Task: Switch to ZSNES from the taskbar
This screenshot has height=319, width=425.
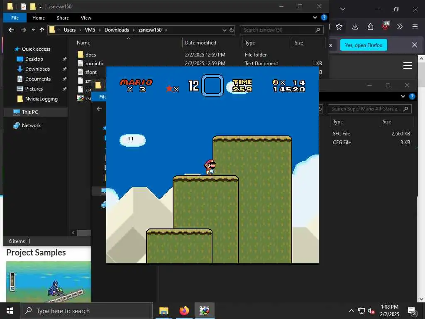Action: coord(204,311)
